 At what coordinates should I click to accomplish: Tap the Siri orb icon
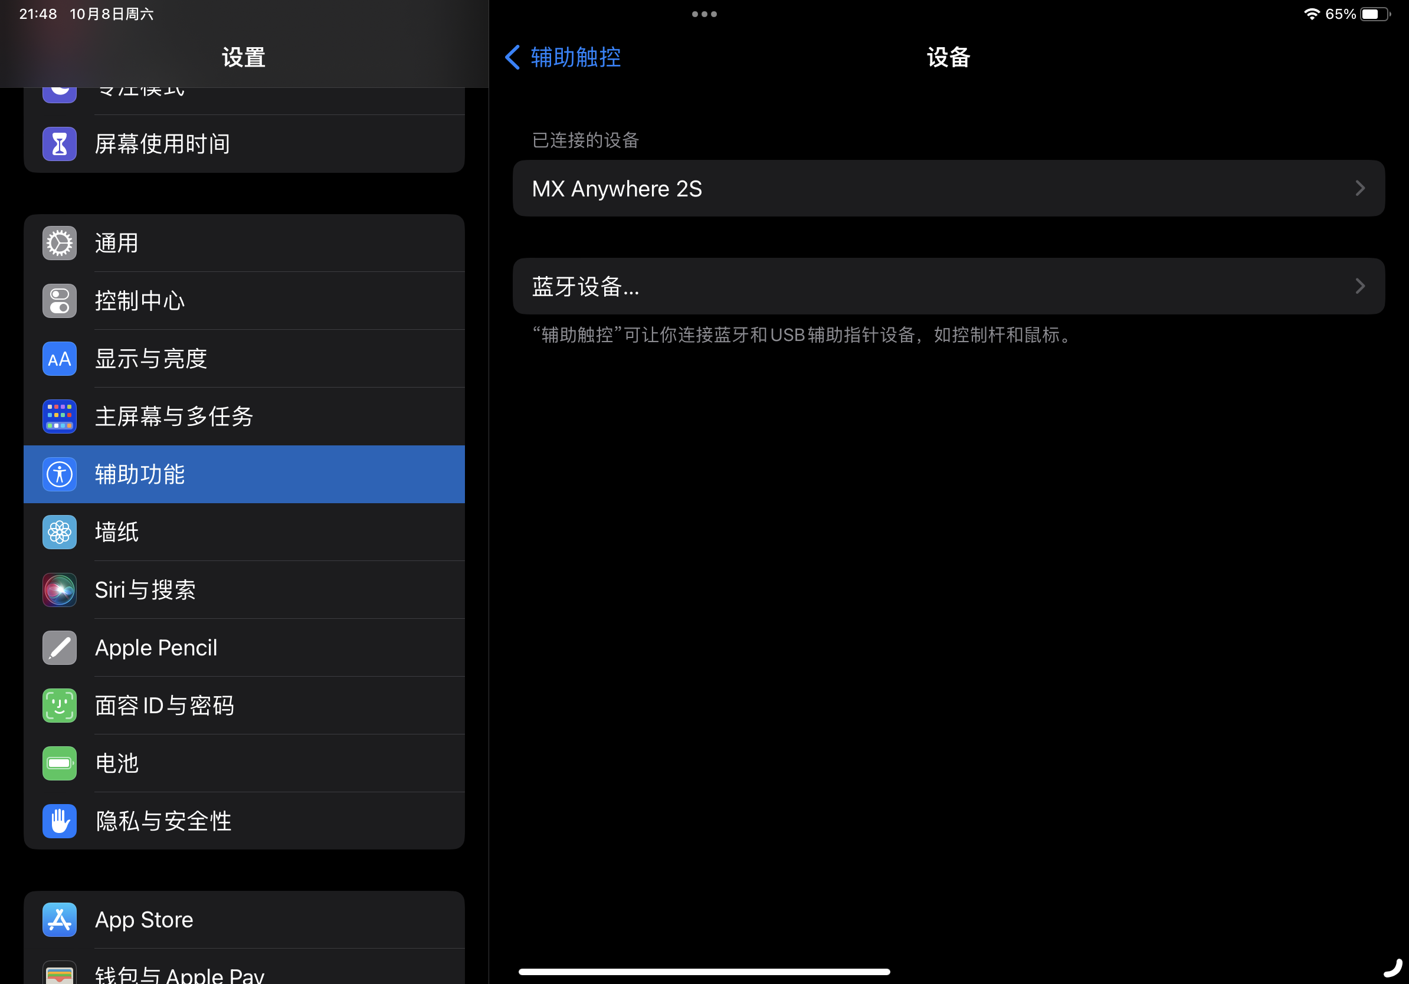[60, 590]
